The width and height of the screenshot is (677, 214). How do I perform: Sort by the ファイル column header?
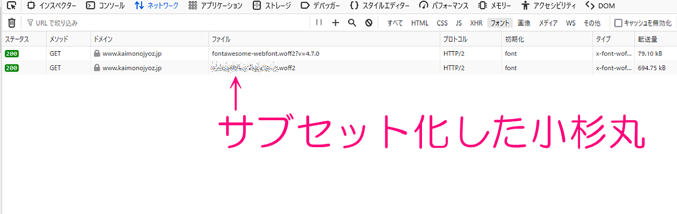(x=324, y=39)
